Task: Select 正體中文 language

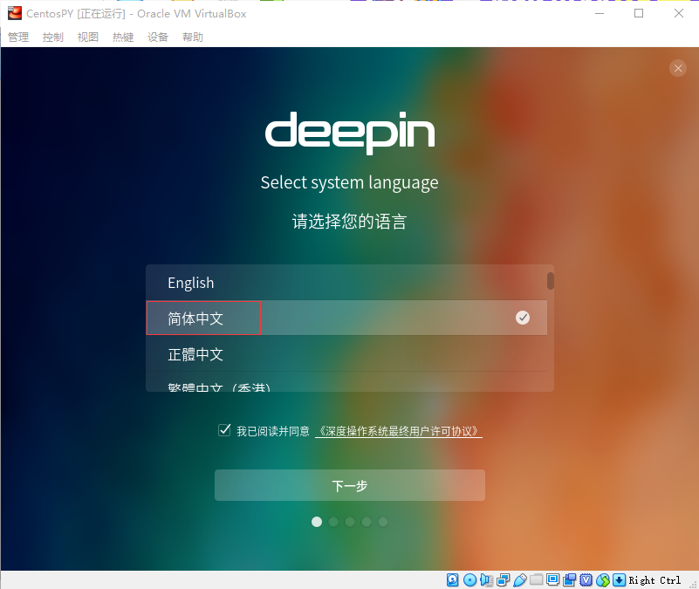Action: 346,354
